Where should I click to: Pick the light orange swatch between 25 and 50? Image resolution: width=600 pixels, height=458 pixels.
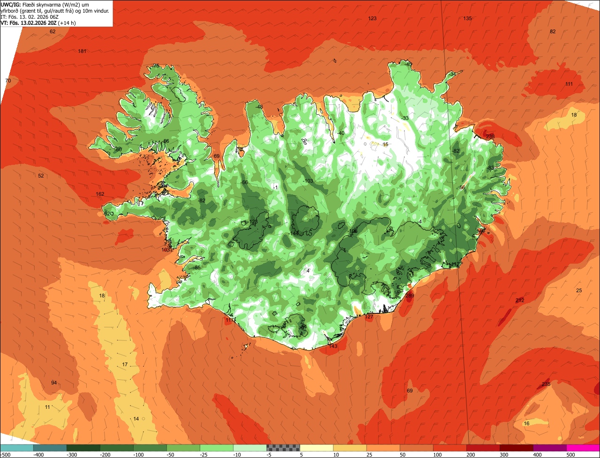(x=383, y=448)
